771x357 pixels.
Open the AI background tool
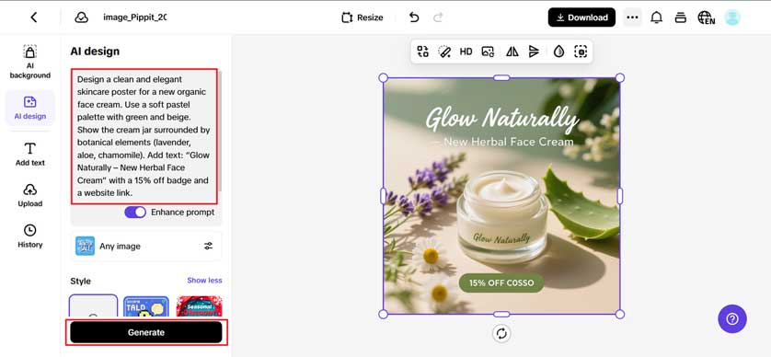(x=30, y=62)
